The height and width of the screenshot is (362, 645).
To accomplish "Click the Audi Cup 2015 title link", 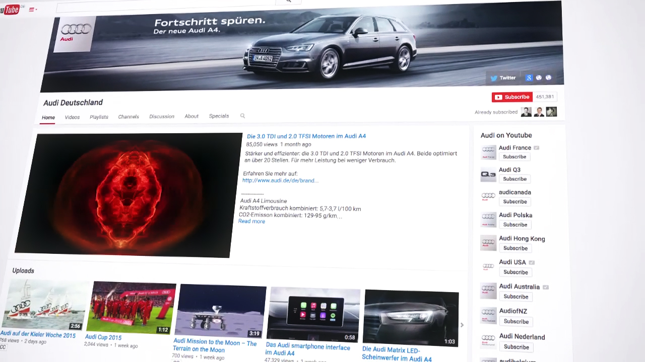I will point(103,337).
